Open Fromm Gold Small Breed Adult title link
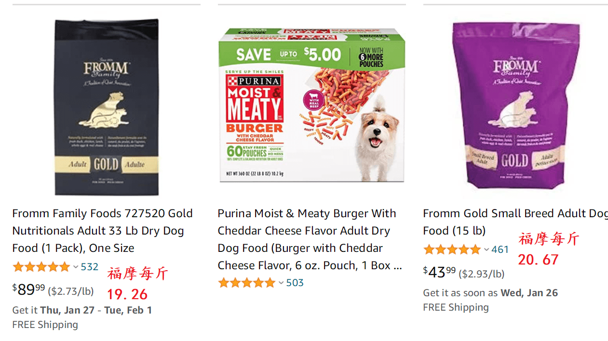This screenshot has width=608, height=341. [514, 222]
